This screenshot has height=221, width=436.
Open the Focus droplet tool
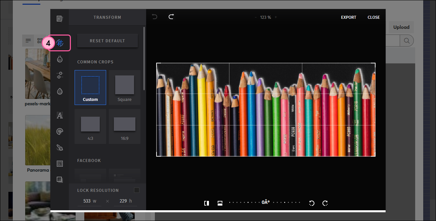60,91
